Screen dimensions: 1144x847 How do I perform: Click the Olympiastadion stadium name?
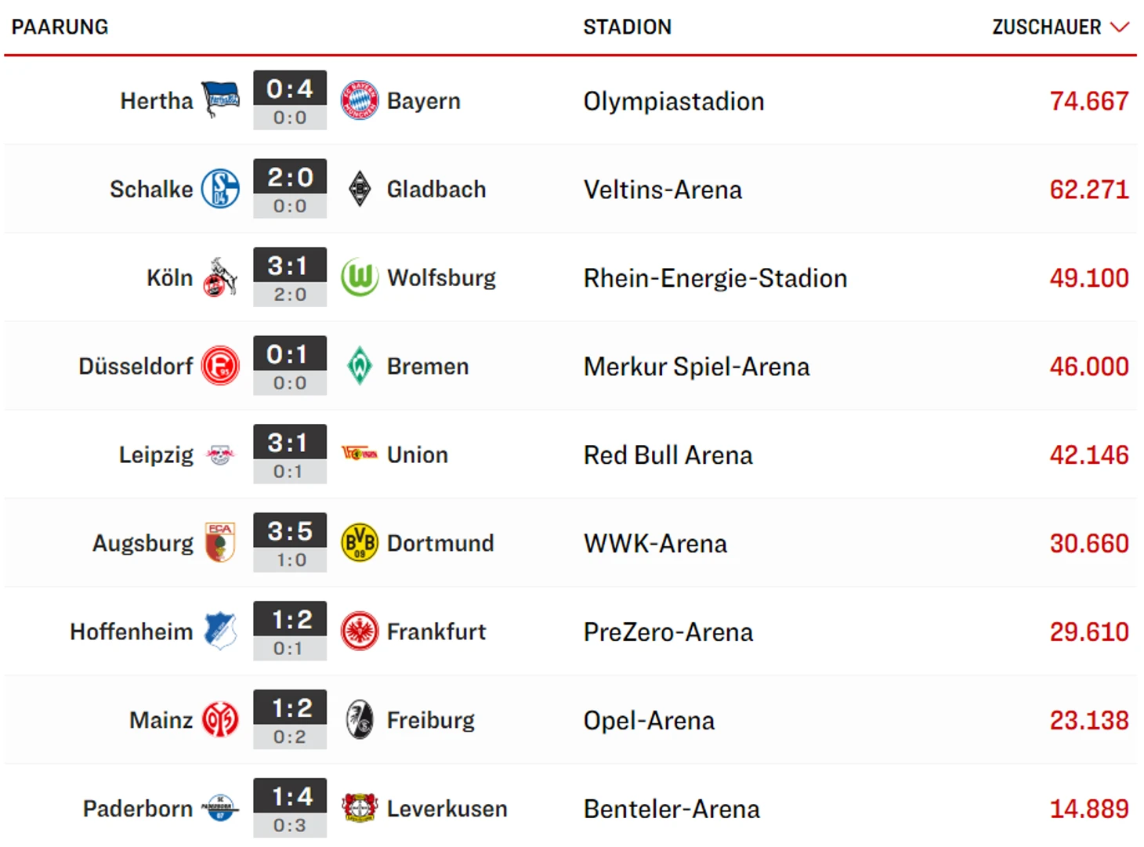[673, 102]
